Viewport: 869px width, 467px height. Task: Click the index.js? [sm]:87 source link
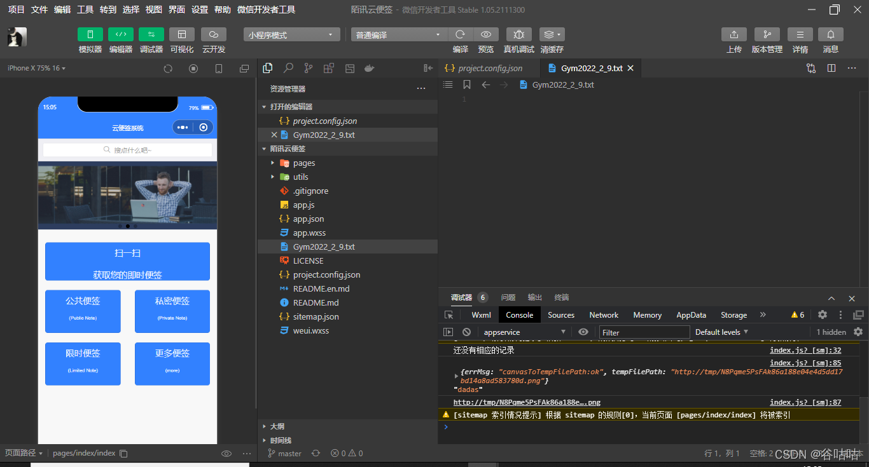pyautogui.click(x=805, y=402)
